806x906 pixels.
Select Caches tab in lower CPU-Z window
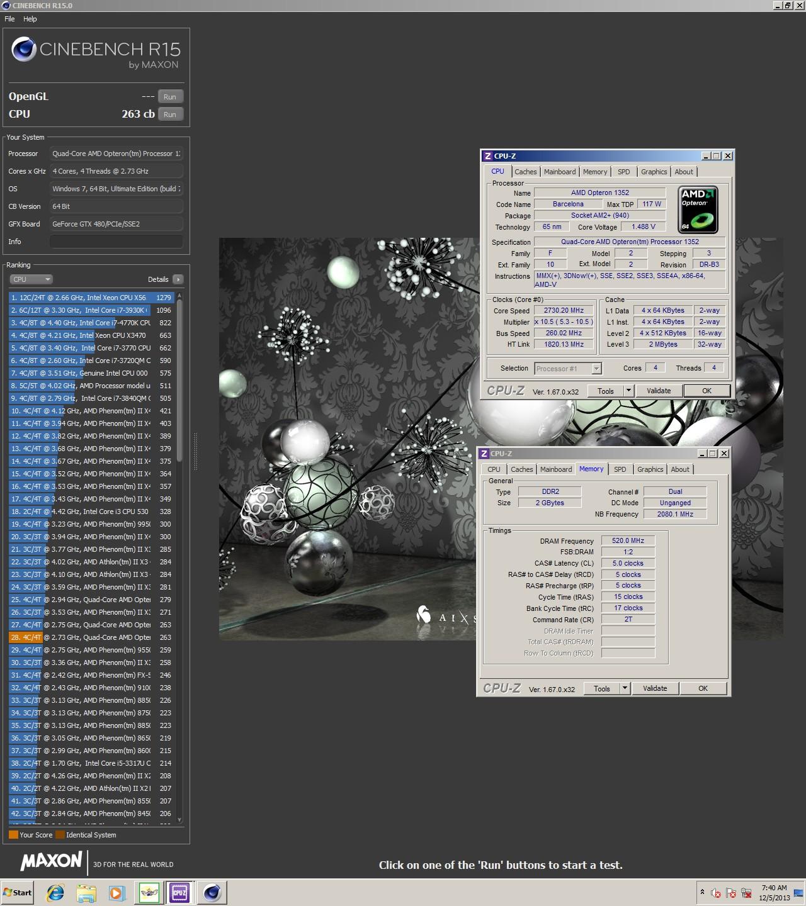[x=521, y=469]
